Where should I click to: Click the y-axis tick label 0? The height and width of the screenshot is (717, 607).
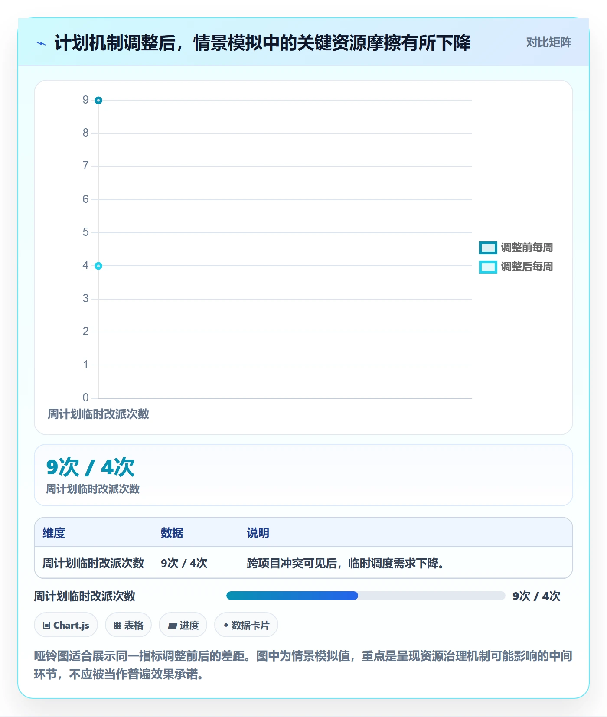pyautogui.click(x=85, y=398)
